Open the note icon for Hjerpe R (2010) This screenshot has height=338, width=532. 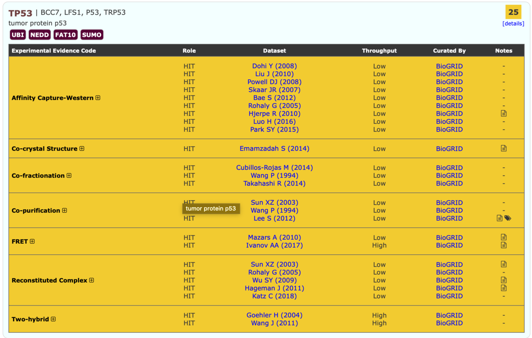tap(504, 113)
